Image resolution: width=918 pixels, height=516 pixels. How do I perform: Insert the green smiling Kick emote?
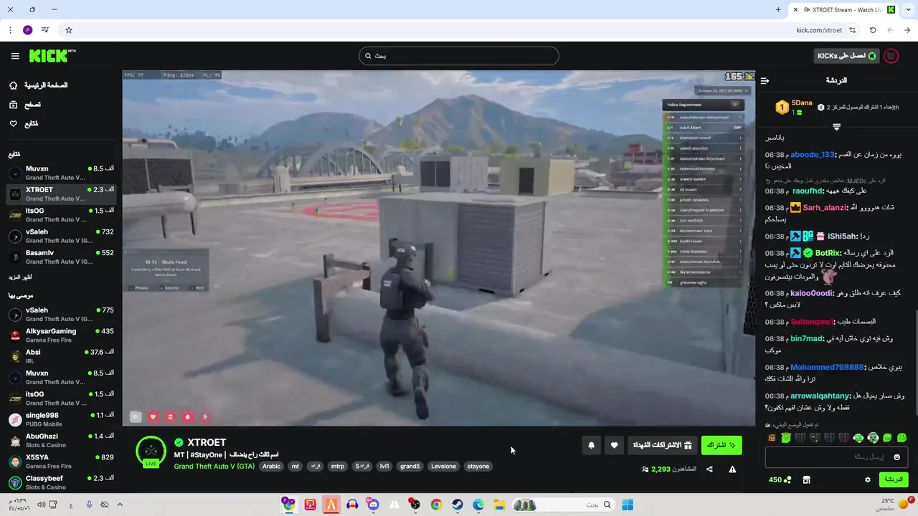pos(902,438)
